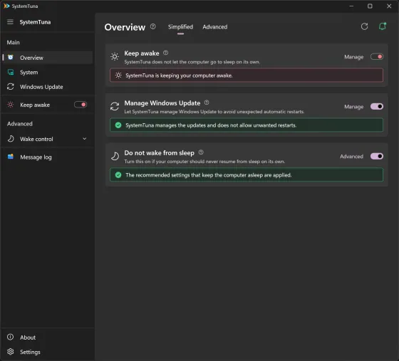This screenshot has height=361, width=399.
Task: Open the About page
Action: click(47, 337)
